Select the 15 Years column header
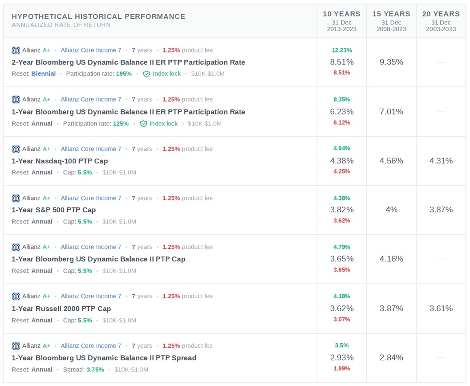The image size is (470, 386). [391, 14]
